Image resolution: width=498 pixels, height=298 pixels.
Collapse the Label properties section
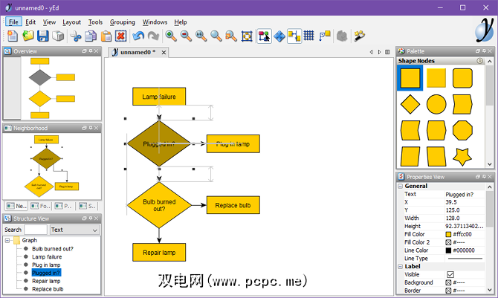coord(401,267)
